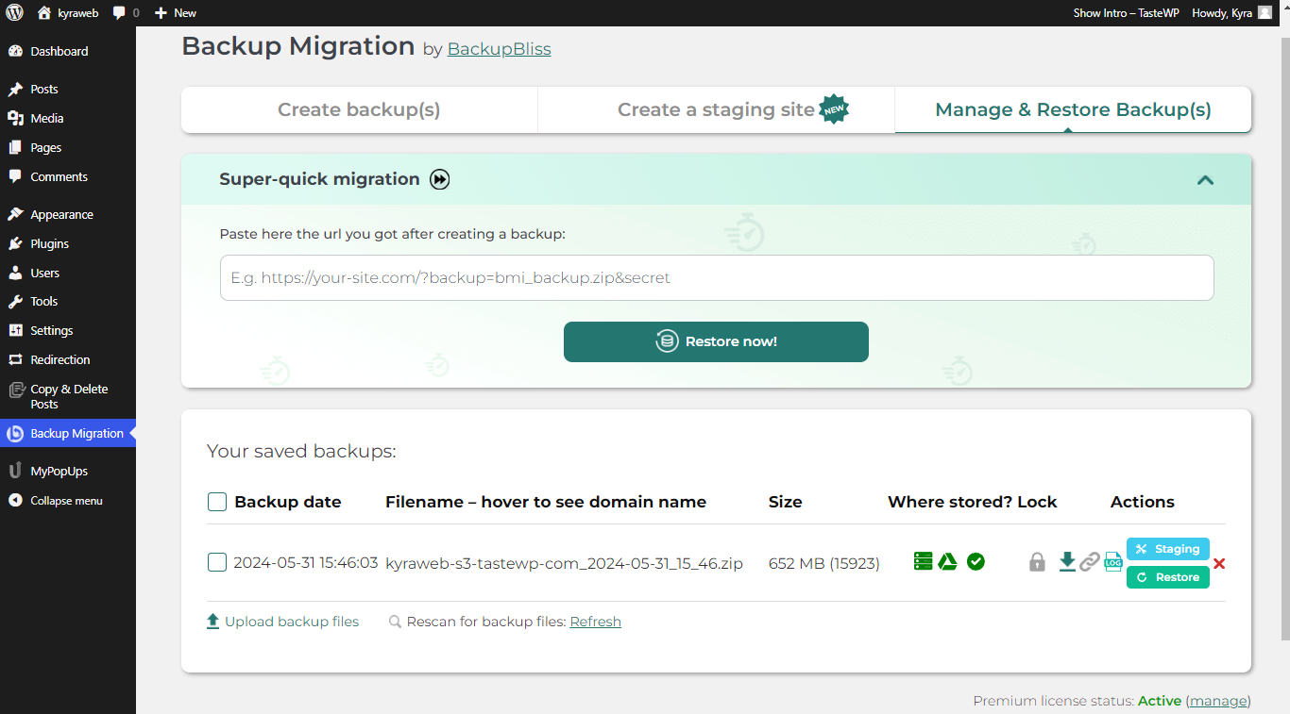Collapse the Super-quick migration panel chevron
Viewport: 1290px width, 714px height.
pos(1205,179)
